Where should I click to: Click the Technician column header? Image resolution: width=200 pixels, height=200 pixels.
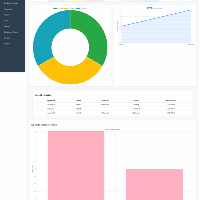point(105,101)
